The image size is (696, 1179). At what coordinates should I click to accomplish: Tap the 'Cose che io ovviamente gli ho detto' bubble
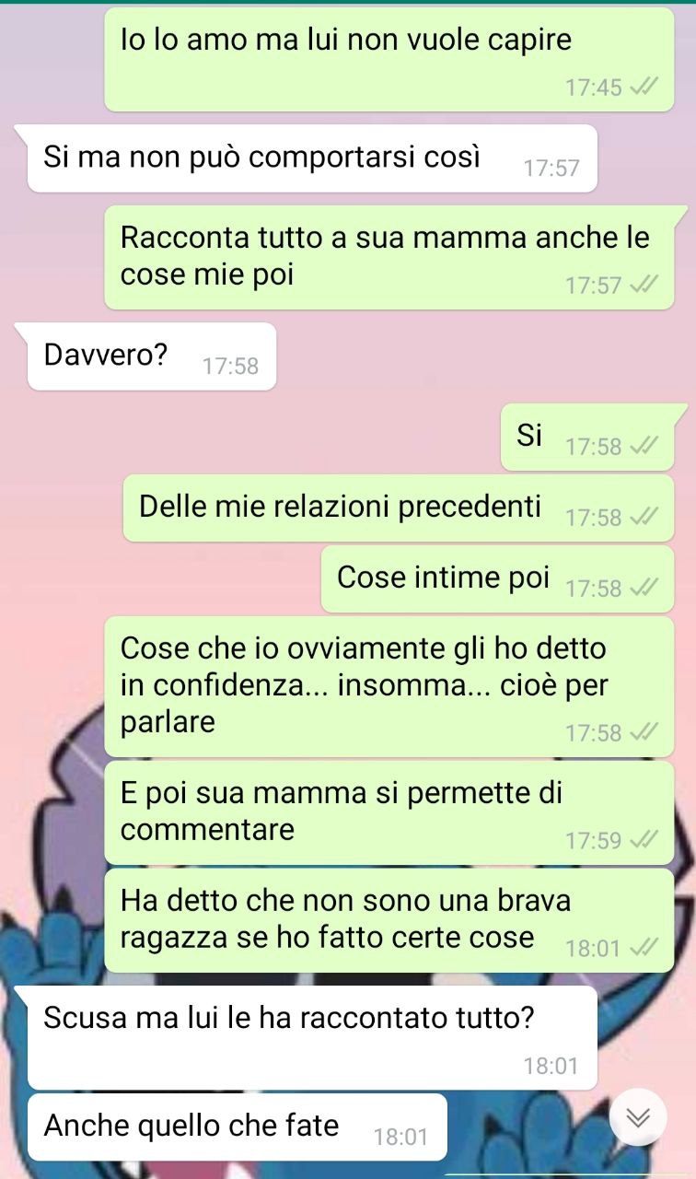click(x=389, y=686)
